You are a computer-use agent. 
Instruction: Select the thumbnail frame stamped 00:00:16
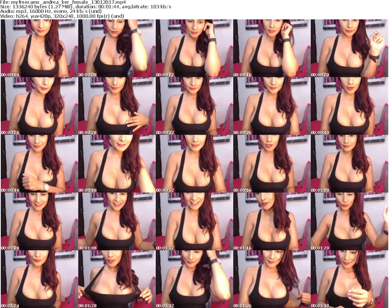point(272,48)
